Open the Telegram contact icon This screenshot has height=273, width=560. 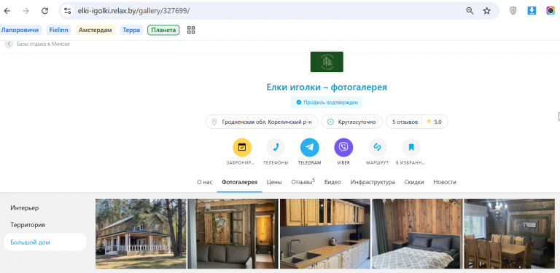pos(310,147)
